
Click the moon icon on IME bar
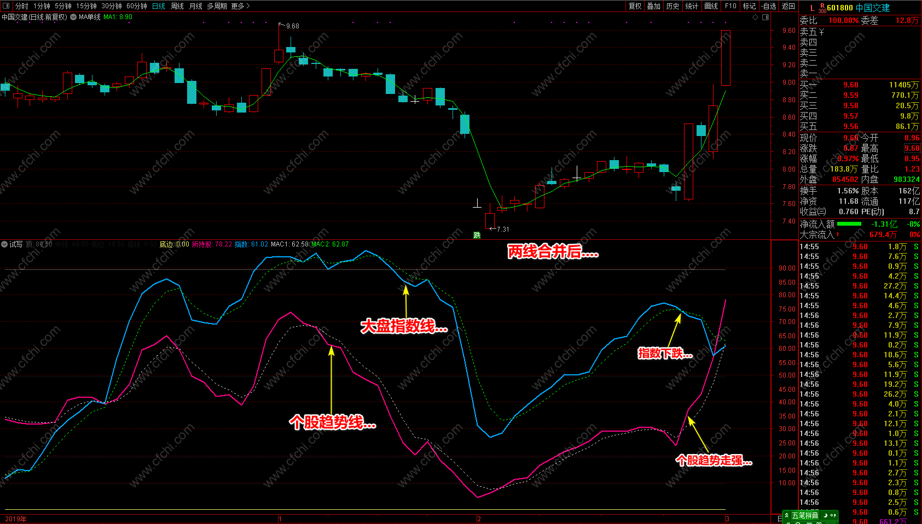(x=825, y=515)
